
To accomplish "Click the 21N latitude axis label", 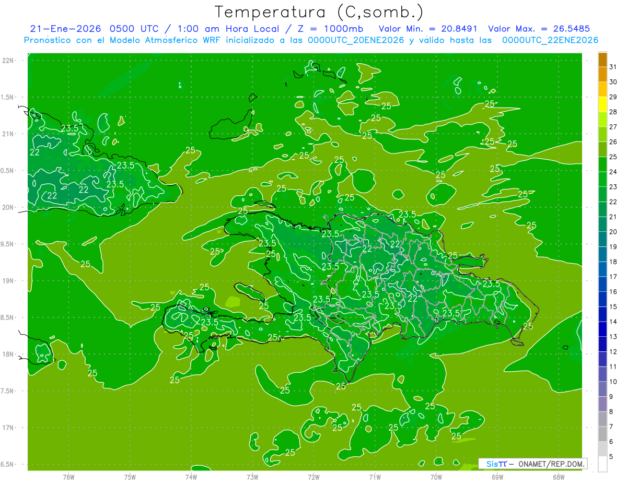I will [8, 134].
